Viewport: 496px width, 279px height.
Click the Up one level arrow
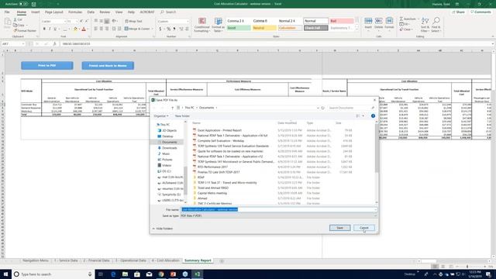pos(172,108)
